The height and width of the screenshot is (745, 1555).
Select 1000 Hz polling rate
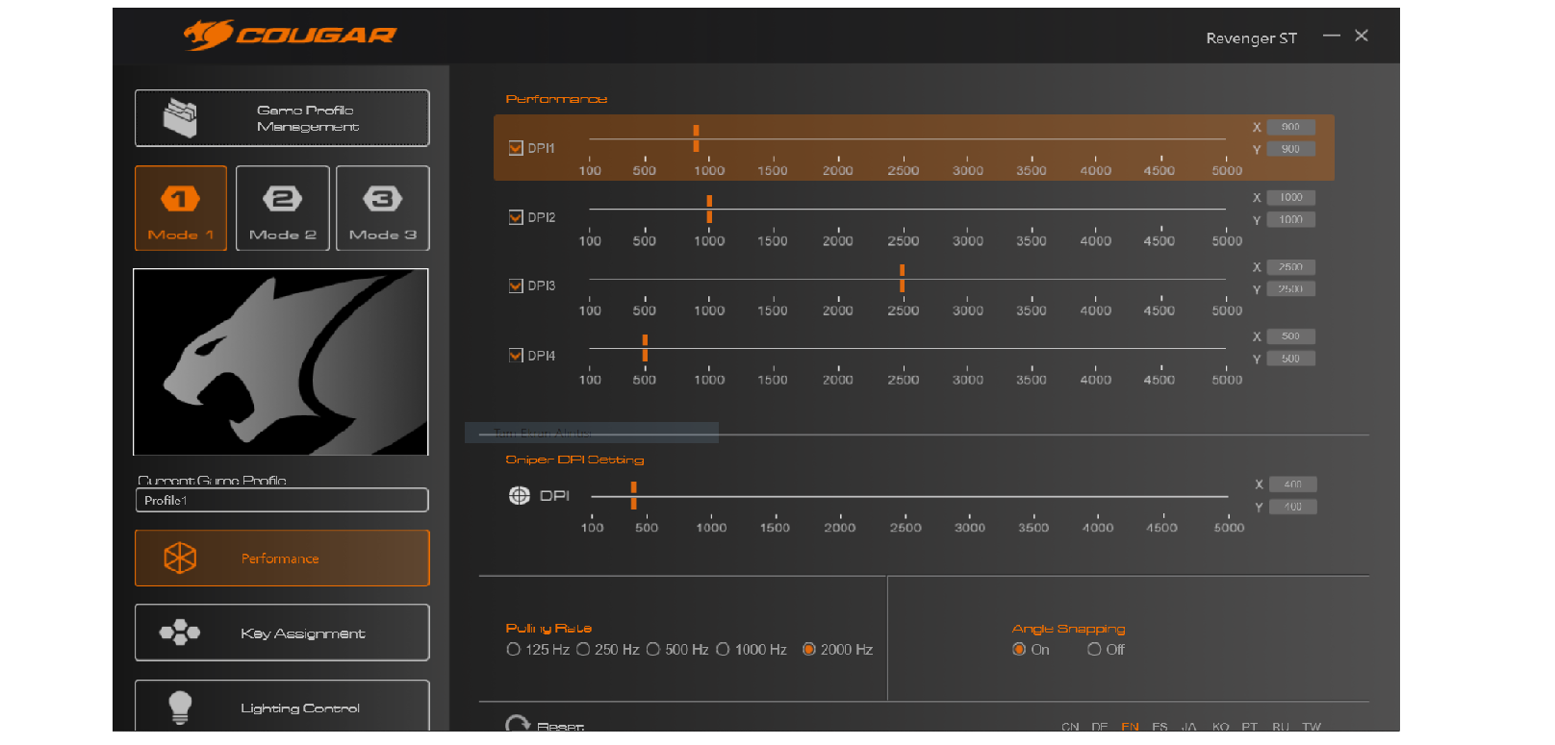pyautogui.click(x=723, y=650)
